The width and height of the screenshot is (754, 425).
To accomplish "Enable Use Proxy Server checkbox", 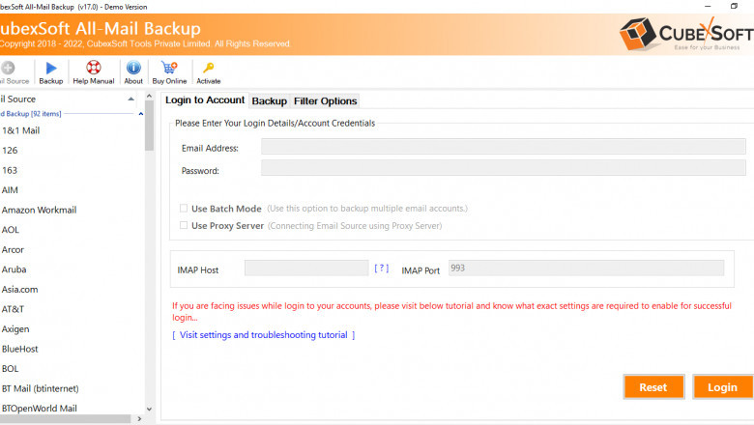I will click(x=184, y=225).
